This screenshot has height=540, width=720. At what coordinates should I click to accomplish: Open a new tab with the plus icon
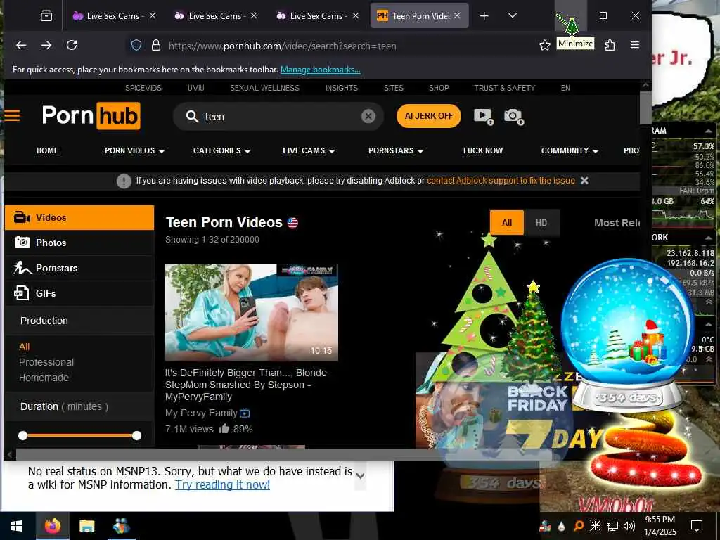[x=484, y=16]
